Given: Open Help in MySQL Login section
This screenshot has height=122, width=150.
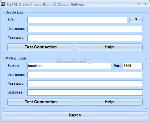Looking at the screenshot, I should 109,102.
